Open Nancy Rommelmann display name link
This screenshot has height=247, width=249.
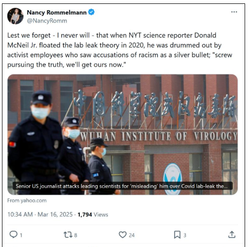click(x=57, y=13)
